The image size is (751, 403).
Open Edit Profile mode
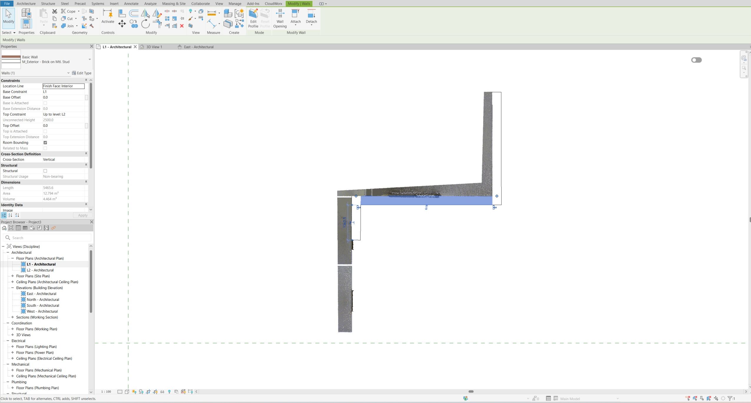click(253, 18)
